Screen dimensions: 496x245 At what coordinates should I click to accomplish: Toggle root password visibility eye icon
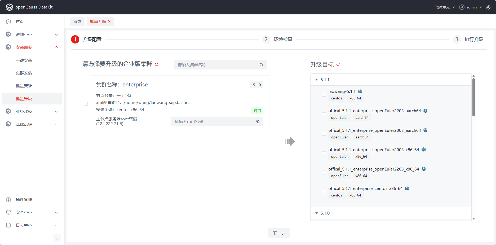(x=258, y=121)
